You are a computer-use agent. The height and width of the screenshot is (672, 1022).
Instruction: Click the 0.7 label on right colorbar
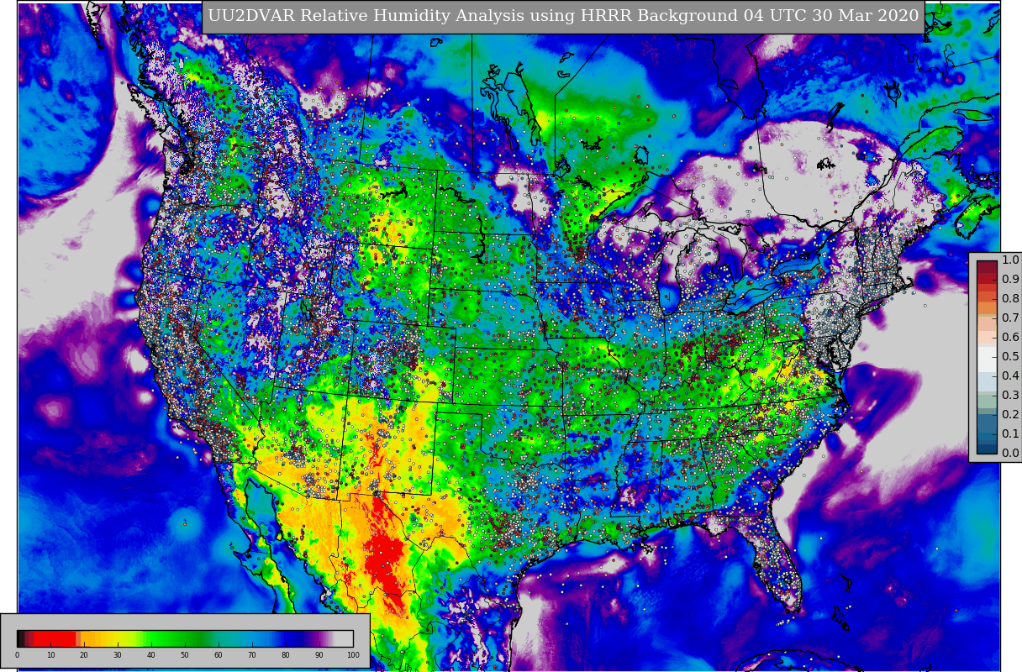(x=1010, y=318)
